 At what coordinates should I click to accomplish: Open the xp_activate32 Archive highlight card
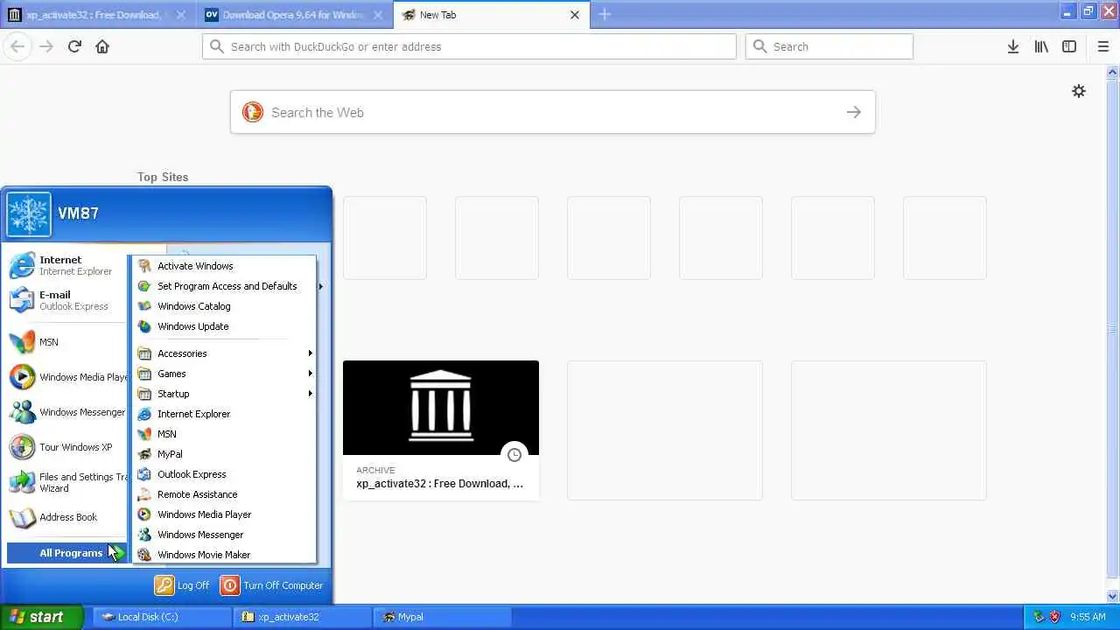(x=441, y=430)
